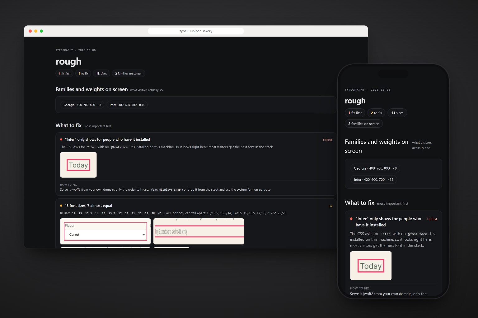Screen dimensions: 478x318
Task: Open the condensed-text thumbnail beside the Flavor screenshot
Action: pyautogui.click(x=199, y=231)
